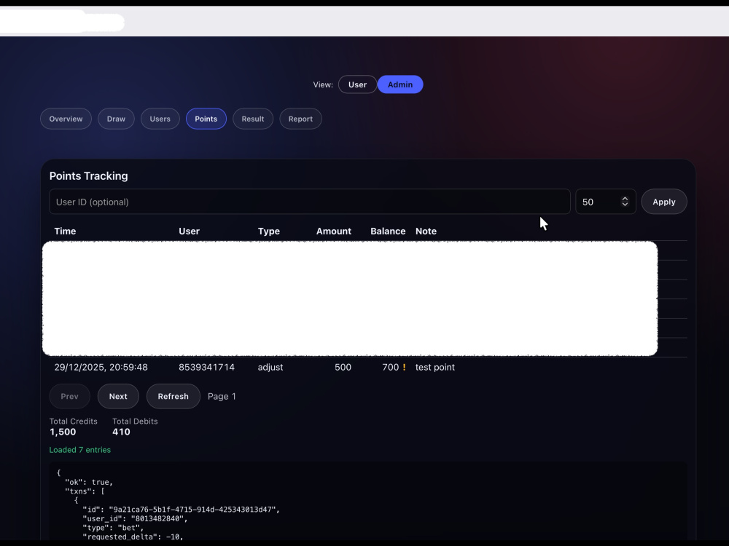This screenshot has height=546, width=729.
Task: Open the Users tab
Action: pos(160,119)
